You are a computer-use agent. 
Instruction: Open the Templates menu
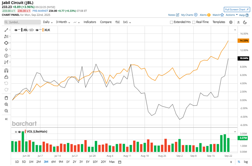pyautogui.click(x=219, y=22)
